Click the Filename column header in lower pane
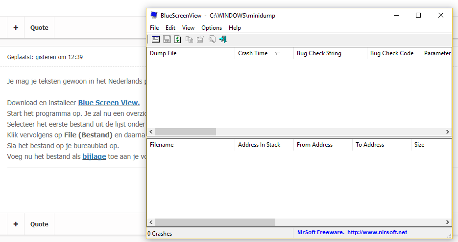Screen dimensions: 458x242 click(x=191, y=145)
